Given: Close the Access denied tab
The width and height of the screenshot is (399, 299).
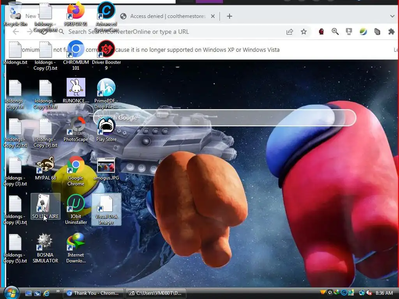Looking at the screenshot, I should coord(213,16).
